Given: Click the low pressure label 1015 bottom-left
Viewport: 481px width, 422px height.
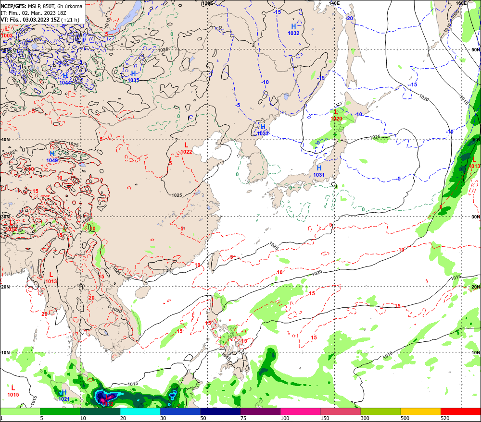Looking at the screenshot, I should point(13,395).
